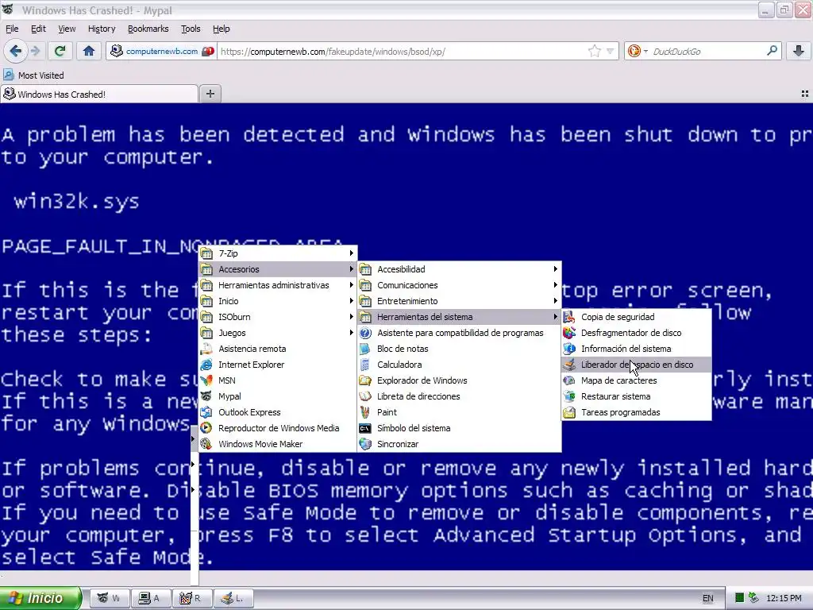Open Outlook Express
The width and height of the screenshot is (813, 610).
(278, 412)
